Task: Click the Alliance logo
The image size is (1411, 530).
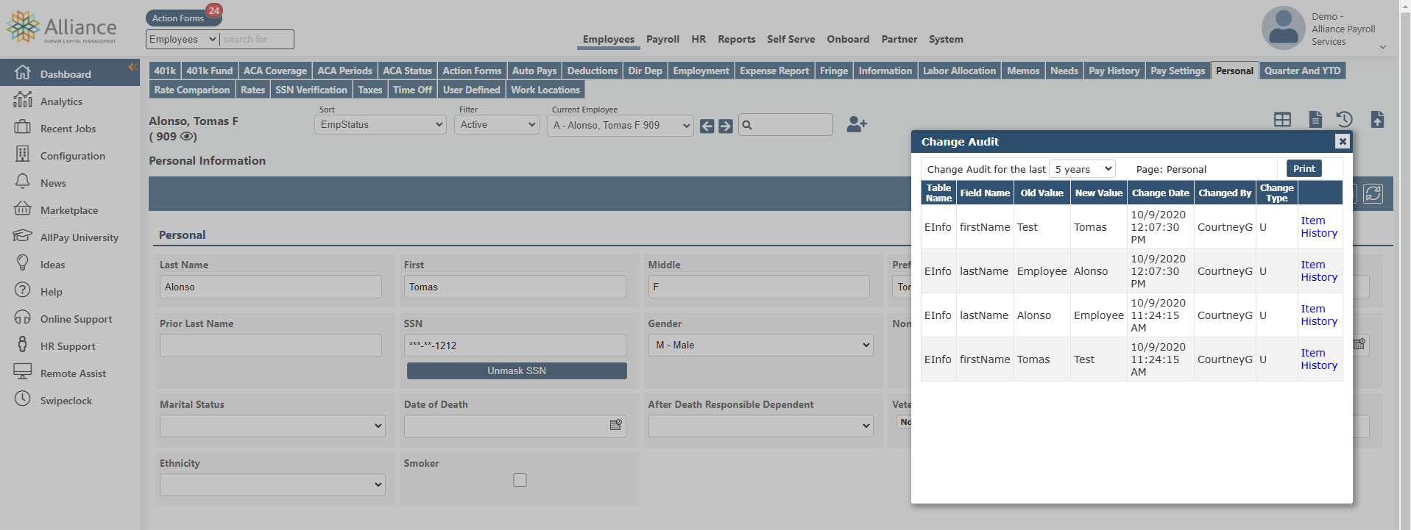Action: [61, 27]
